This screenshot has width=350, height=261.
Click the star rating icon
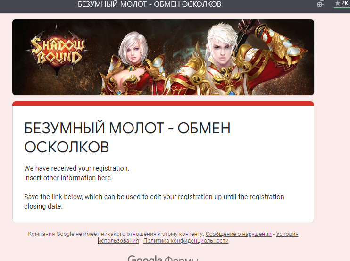pyautogui.click(x=338, y=3)
